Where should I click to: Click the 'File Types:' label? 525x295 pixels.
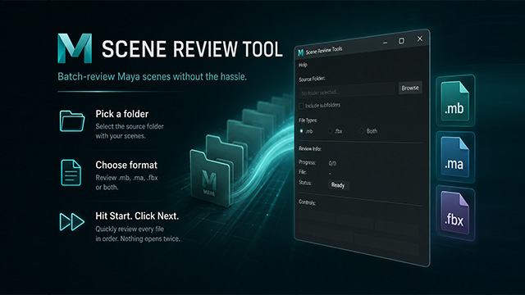click(308, 120)
